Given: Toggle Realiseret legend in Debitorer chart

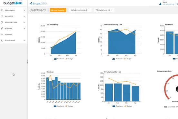Looking at the screenshot, I should (x=59, y=106).
